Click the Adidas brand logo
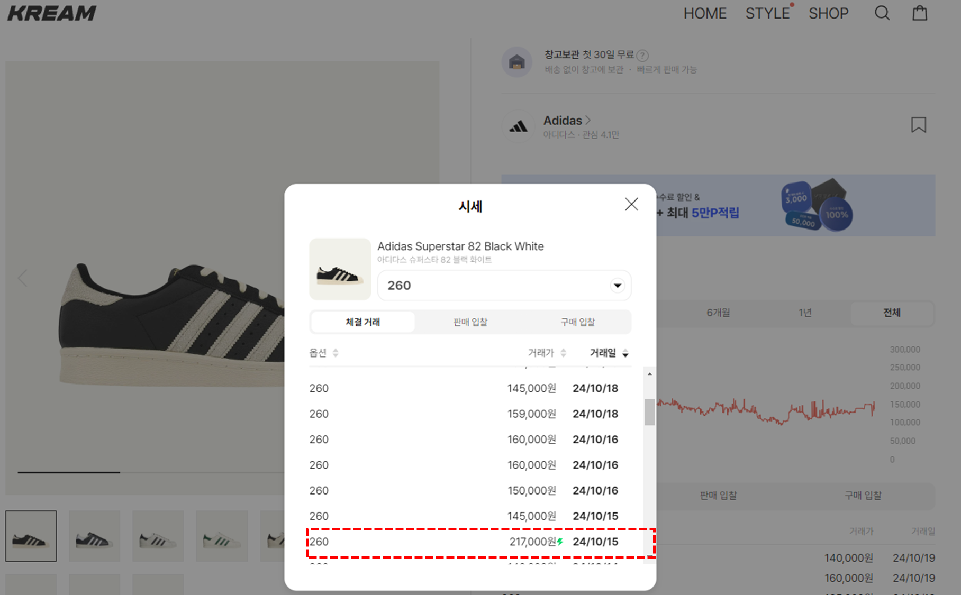This screenshot has height=595, width=961. tap(518, 126)
